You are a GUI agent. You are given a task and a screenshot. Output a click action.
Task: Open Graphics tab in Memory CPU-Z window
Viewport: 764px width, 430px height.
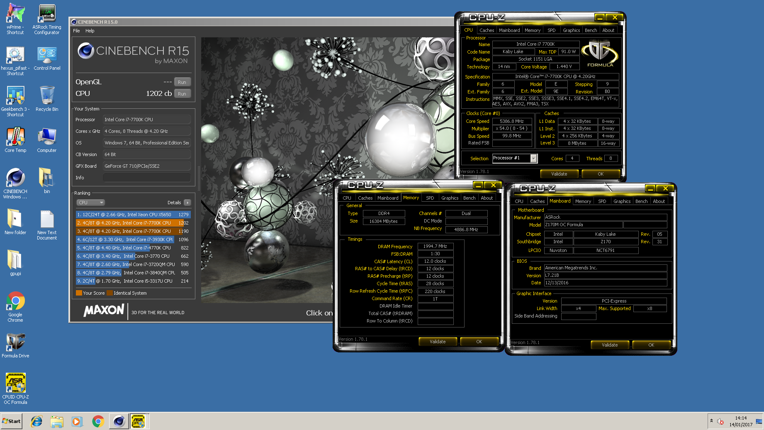pos(450,198)
